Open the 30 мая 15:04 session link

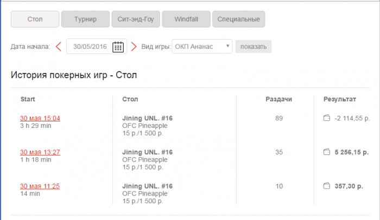[40, 118]
